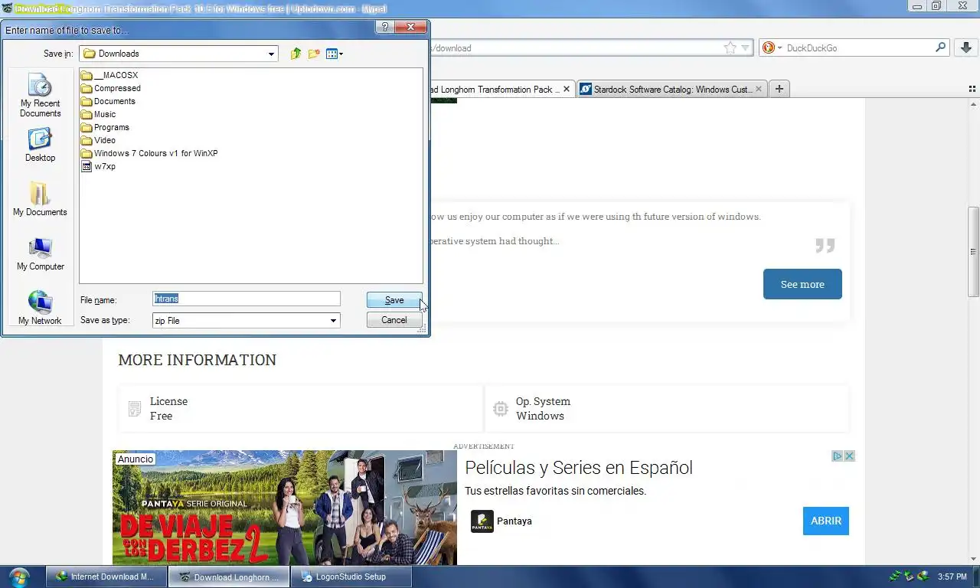Close the Longhorn Transformation Pack tab
The height and width of the screenshot is (588, 980).
pos(567,89)
